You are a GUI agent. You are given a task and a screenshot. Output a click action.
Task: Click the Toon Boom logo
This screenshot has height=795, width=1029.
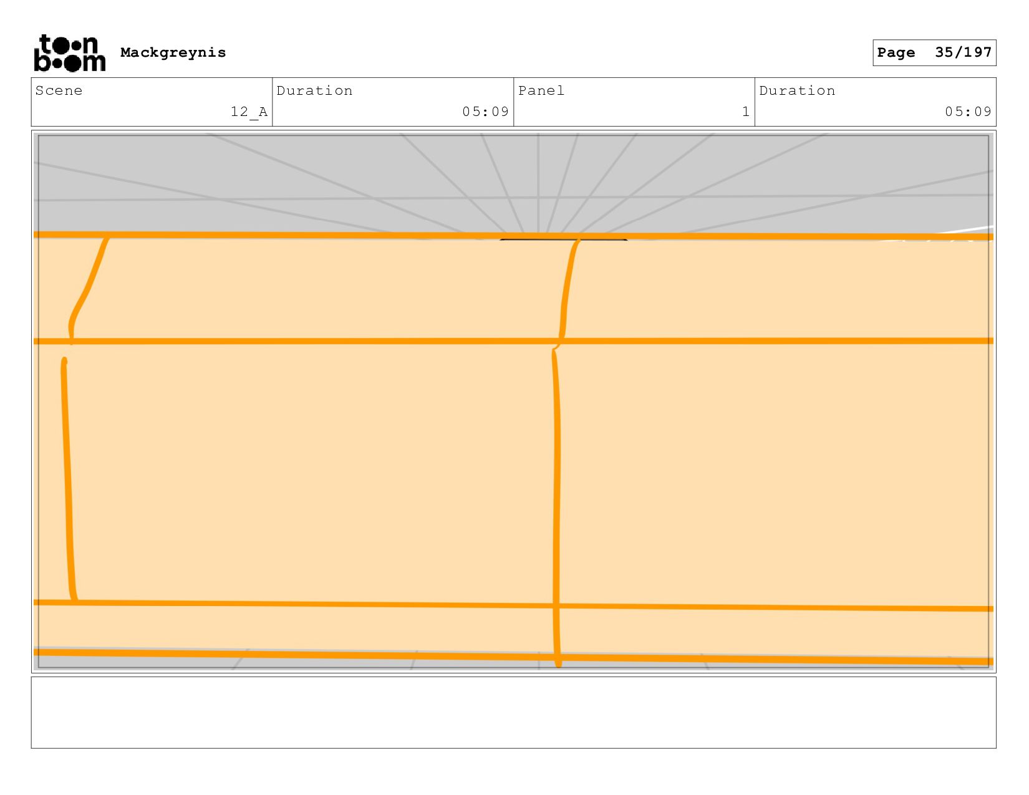[x=69, y=53]
